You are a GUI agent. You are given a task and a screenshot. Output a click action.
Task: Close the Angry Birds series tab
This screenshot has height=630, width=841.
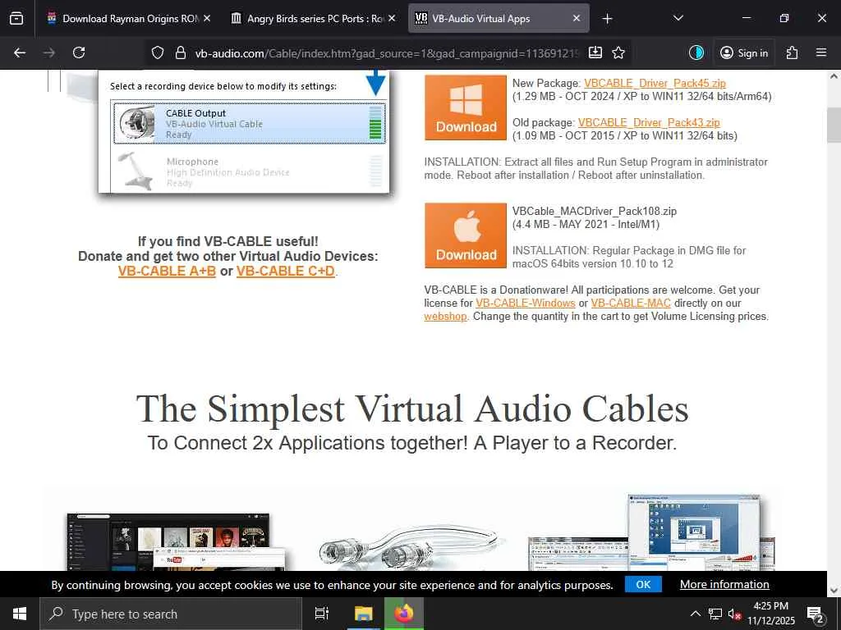coord(392,18)
